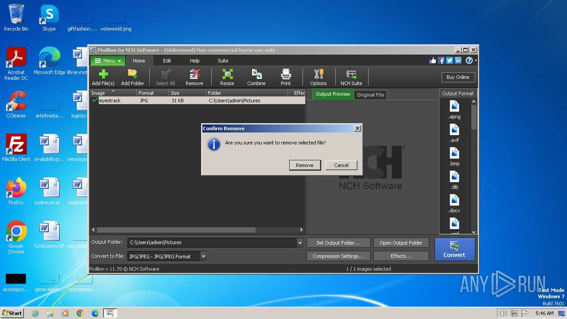
Task: Open the Firefox desktop shortcut
Action: point(16,192)
